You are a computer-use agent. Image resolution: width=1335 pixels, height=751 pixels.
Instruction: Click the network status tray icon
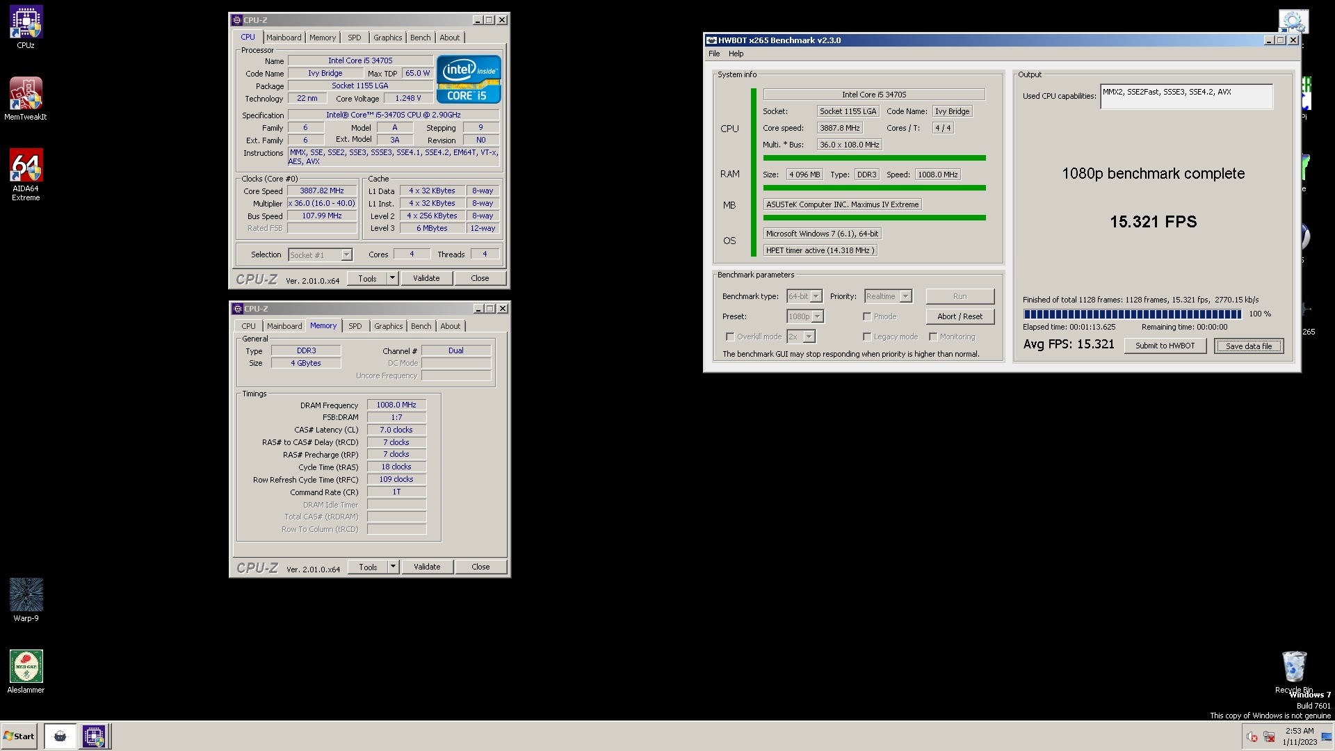pyautogui.click(x=1269, y=737)
